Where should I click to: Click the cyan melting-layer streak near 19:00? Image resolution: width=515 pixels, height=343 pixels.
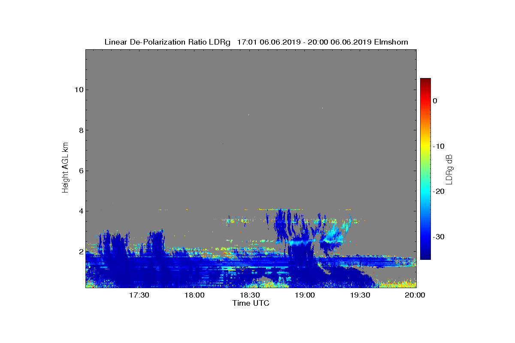pos(299,243)
